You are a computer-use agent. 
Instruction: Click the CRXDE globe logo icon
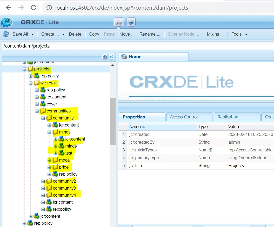pos(7,22)
